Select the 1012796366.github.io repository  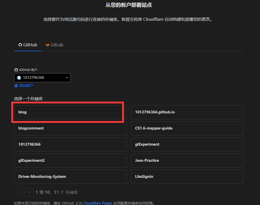pos(187,112)
